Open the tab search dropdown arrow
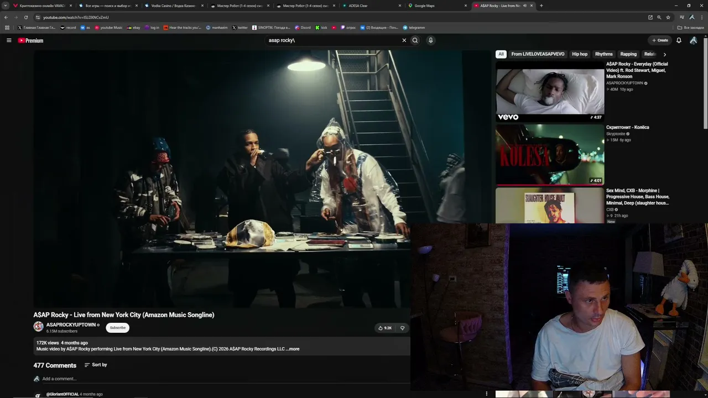Image resolution: width=708 pixels, height=398 pixels. [x=6, y=6]
